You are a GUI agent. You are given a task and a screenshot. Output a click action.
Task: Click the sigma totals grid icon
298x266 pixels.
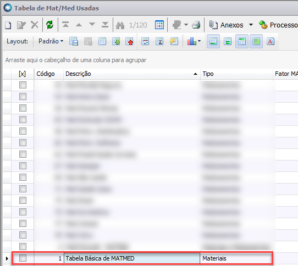click(x=159, y=41)
